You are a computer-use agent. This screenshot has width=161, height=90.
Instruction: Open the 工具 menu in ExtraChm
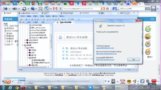42,16
